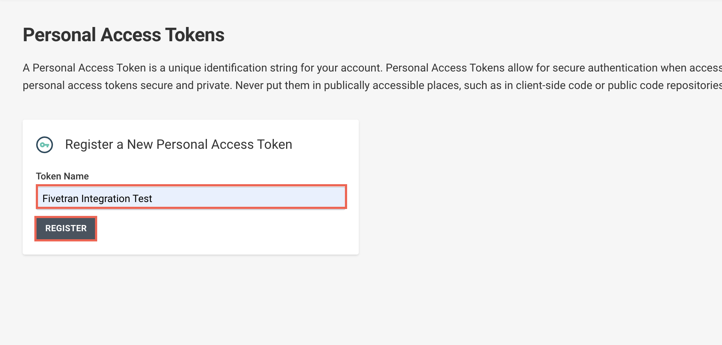The image size is (722, 345).
Task: Click the word Register in the card title
Action: [89, 144]
